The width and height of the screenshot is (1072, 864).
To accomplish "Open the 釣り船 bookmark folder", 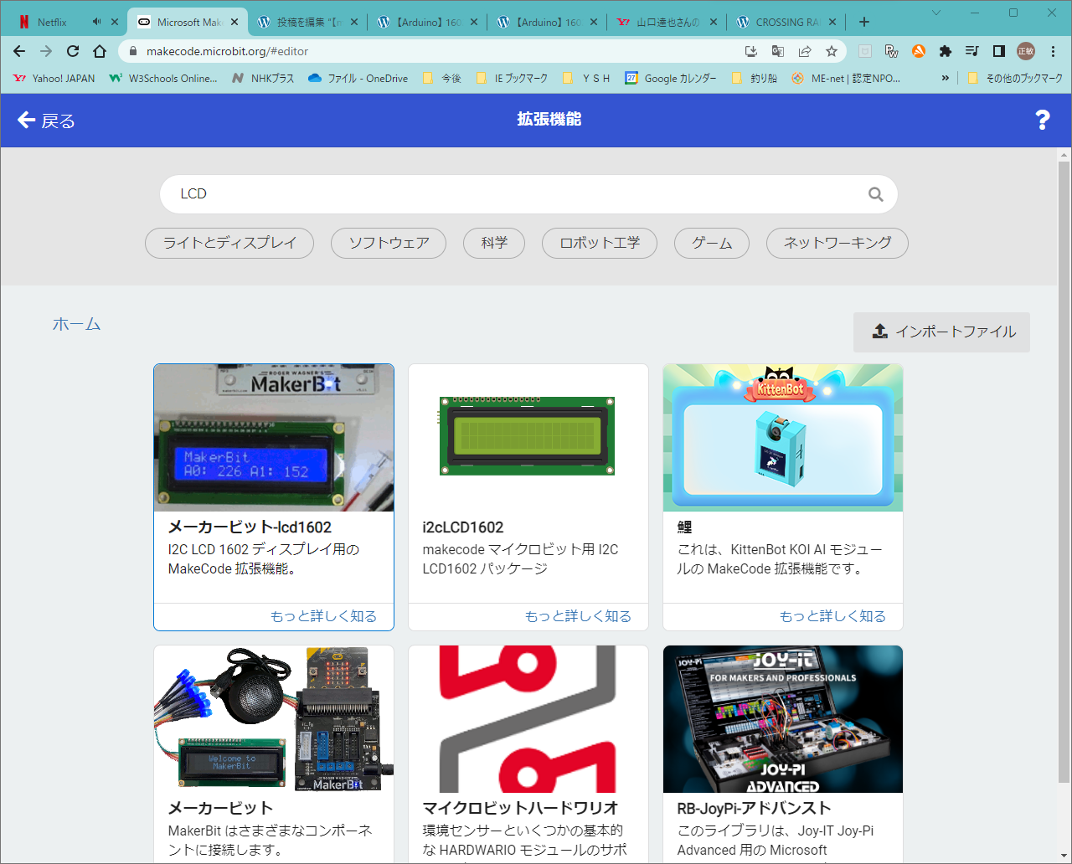I will coord(754,78).
